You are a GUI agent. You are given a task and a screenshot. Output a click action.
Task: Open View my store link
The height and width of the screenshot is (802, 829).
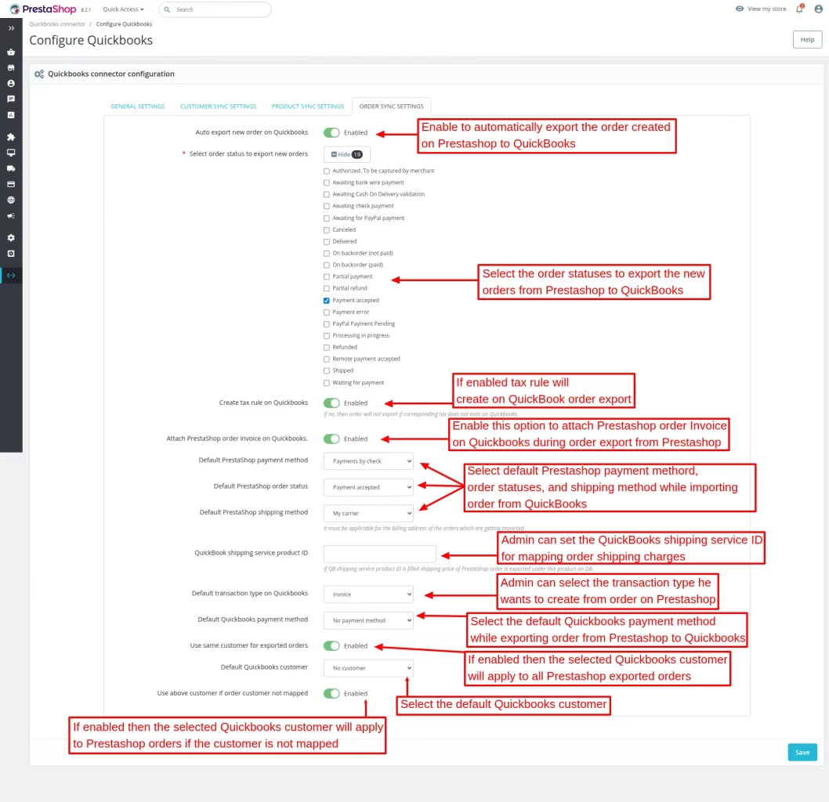pyautogui.click(x=766, y=9)
